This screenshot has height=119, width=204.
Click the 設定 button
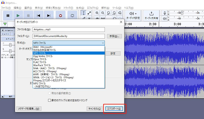113,53
